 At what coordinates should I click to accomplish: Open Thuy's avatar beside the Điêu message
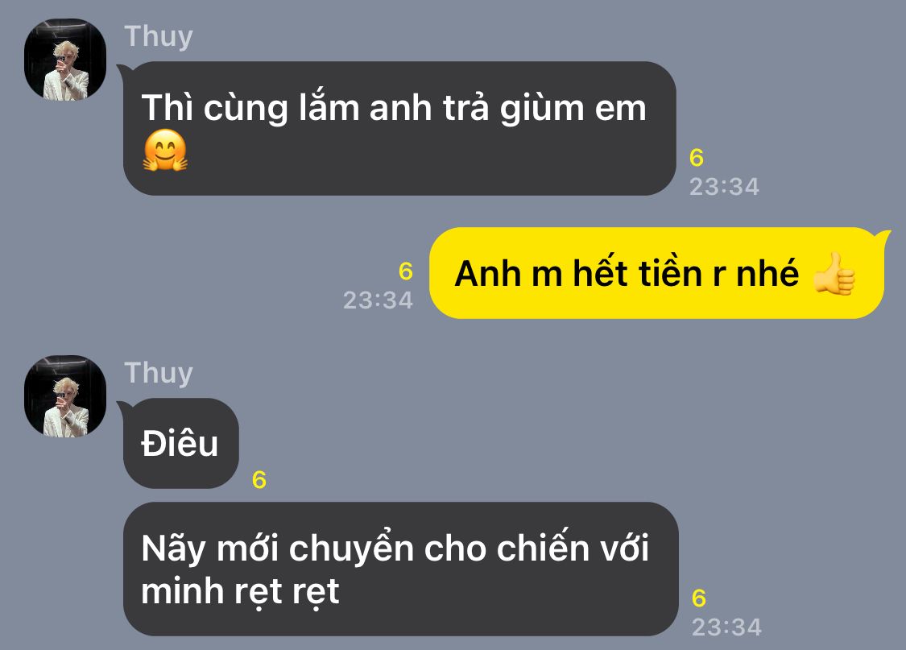point(65,396)
